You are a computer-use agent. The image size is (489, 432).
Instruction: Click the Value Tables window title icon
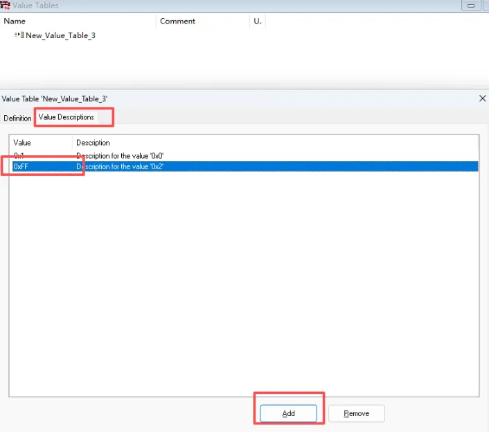[x=6, y=6]
